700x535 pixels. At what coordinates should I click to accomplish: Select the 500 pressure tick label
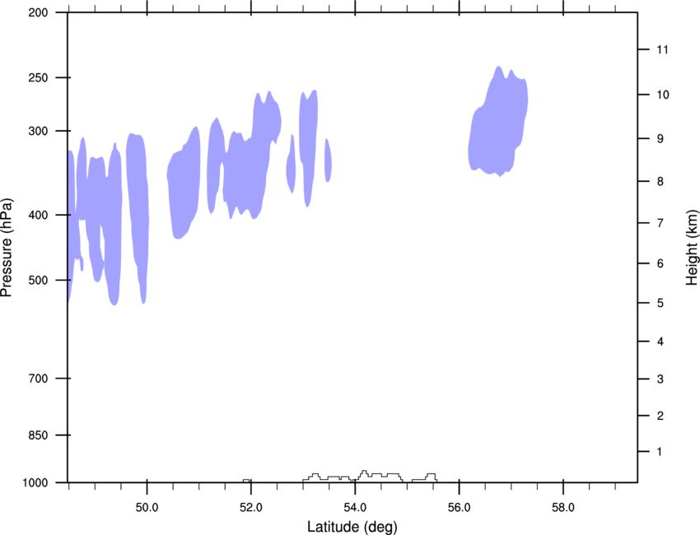coord(38,280)
